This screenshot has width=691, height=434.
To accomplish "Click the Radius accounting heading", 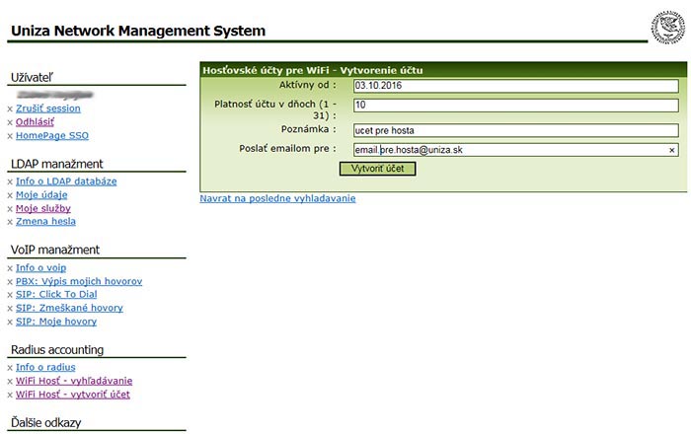I will pyautogui.click(x=57, y=350).
